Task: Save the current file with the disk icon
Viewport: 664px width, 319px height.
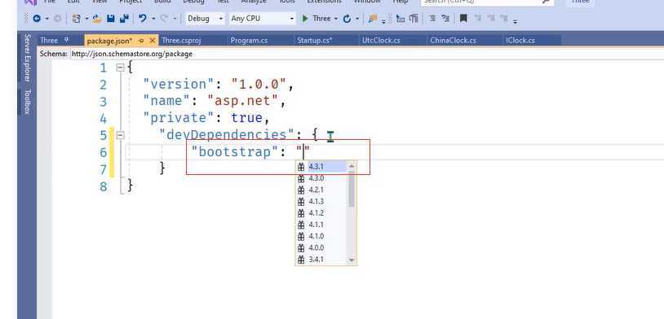Action: [110, 19]
